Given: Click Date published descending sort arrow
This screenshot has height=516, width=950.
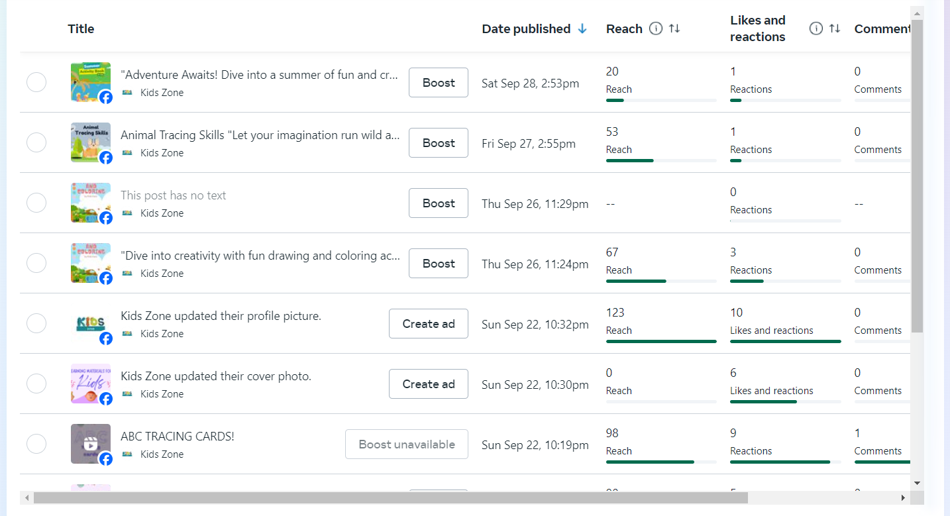Looking at the screenshot, I should tap(582, 28).
